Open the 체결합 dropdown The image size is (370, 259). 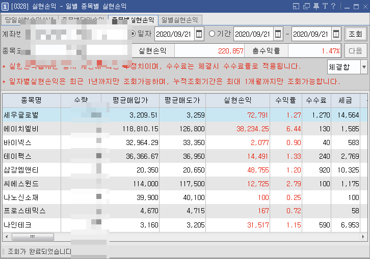coord(364,67)
